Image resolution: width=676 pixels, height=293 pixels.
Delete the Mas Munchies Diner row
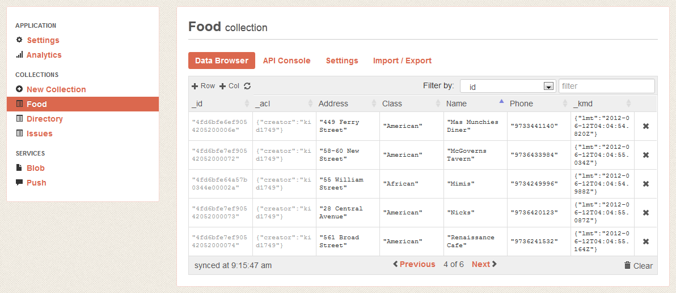pyautogui.click(x=645, y=126)
